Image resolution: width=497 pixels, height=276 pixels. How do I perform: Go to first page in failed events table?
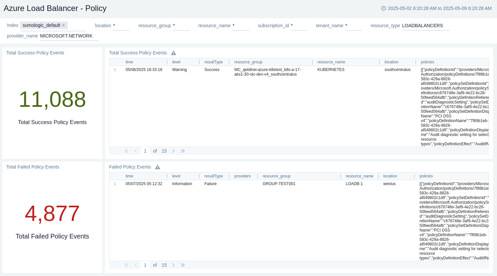coord(126,265)
